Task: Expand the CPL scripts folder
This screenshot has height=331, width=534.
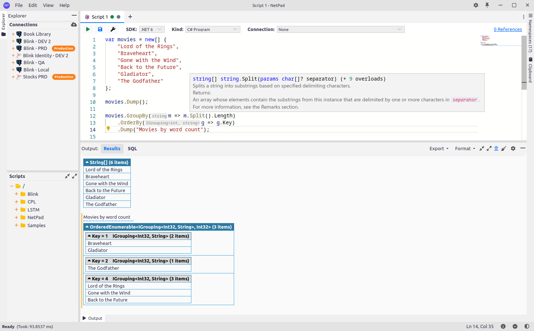Action: (x=16, y=202)
